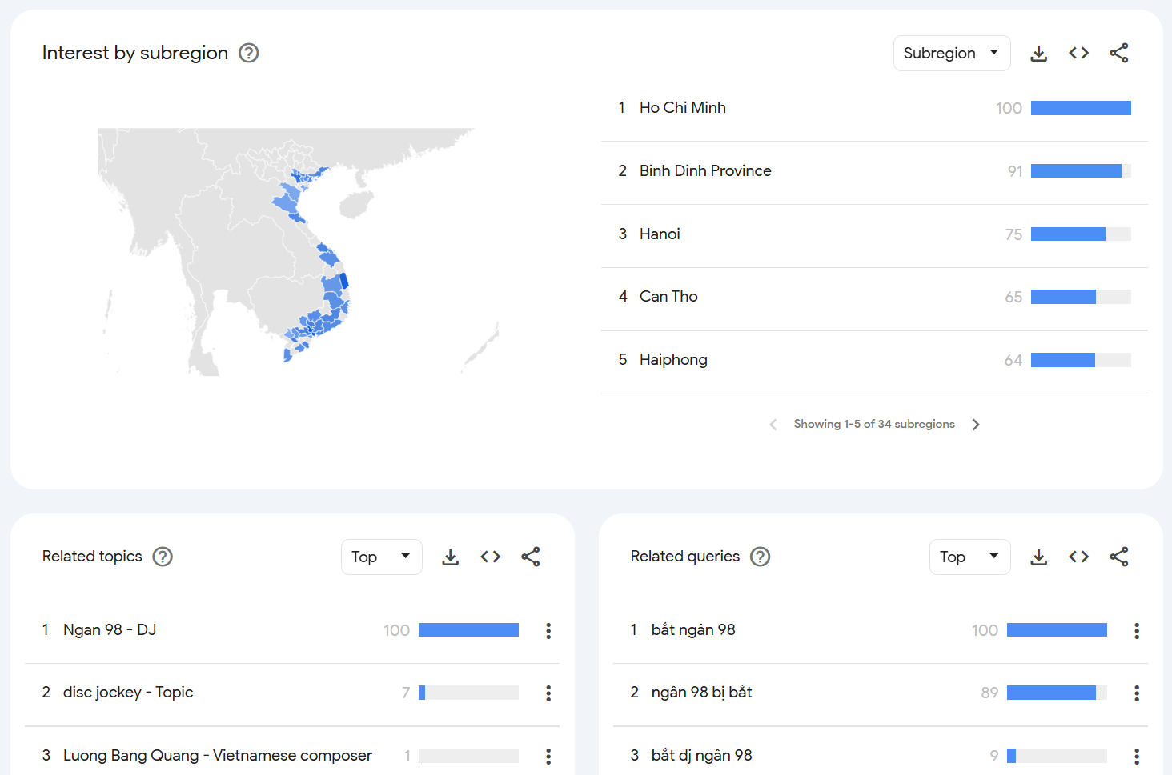Expand the Related queries Top dropdown
The image size is (1172, 775).
(969, 557)
